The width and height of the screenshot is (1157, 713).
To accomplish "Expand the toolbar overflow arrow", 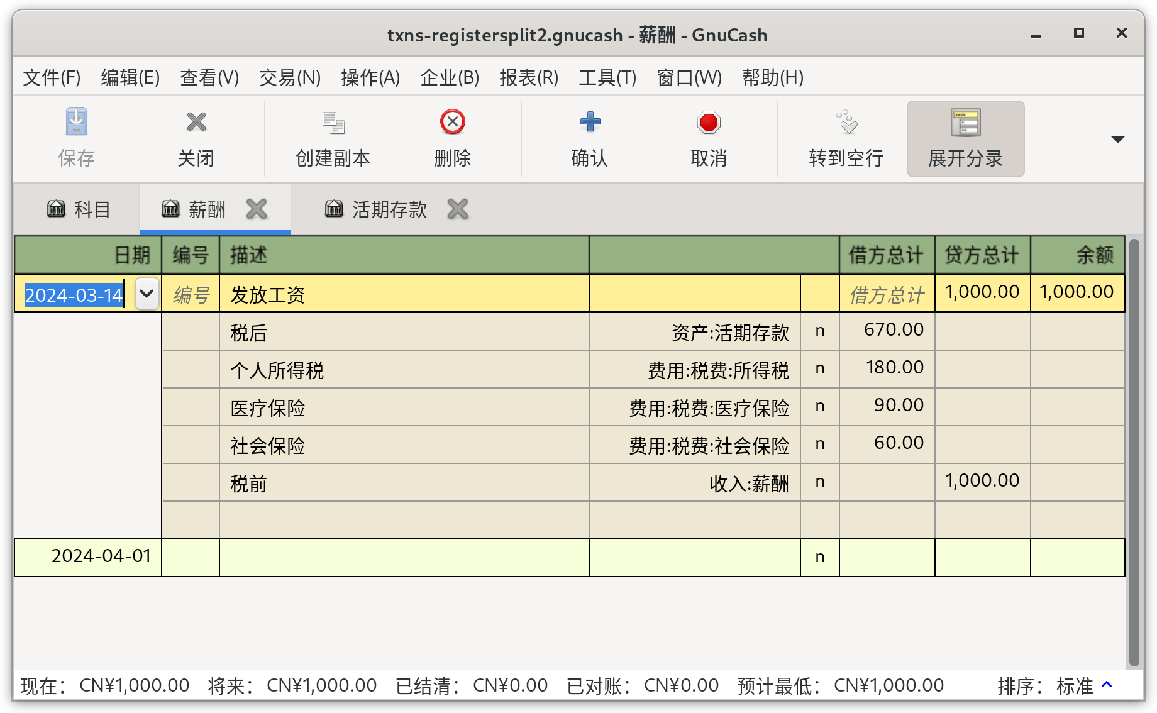I will pos(1117,139).
